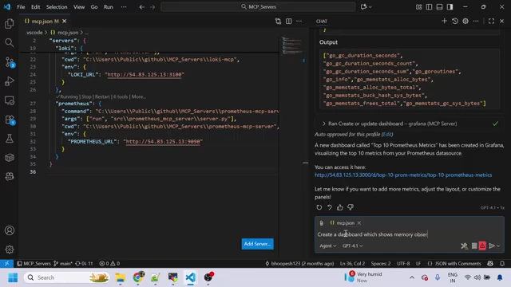Open the Extensions view
Viewport: 511px width, 287px height.
9,120
